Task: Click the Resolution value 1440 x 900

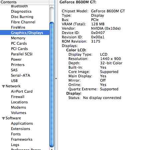Action: point(110,59)
